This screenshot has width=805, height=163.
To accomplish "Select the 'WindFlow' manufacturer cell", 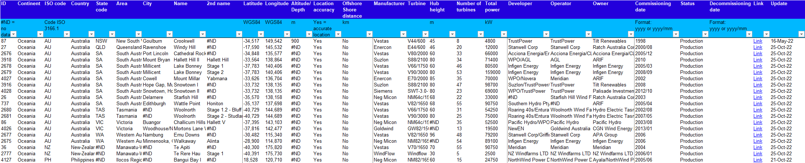I will 390,154.
